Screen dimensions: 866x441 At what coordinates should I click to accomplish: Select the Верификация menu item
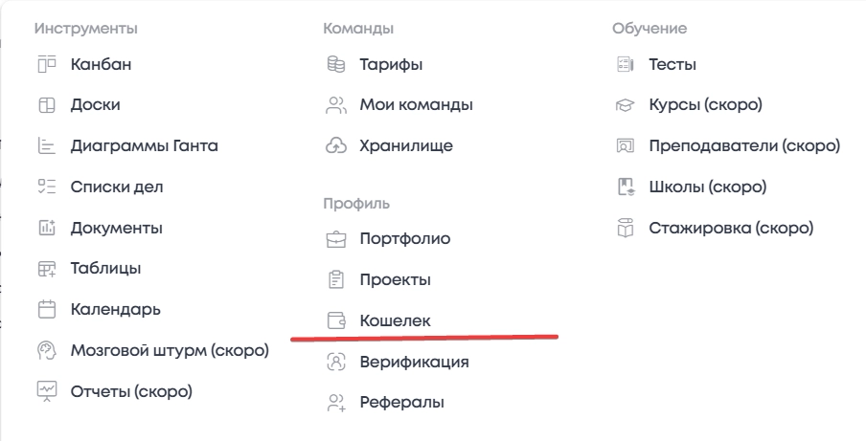(414, 362)
